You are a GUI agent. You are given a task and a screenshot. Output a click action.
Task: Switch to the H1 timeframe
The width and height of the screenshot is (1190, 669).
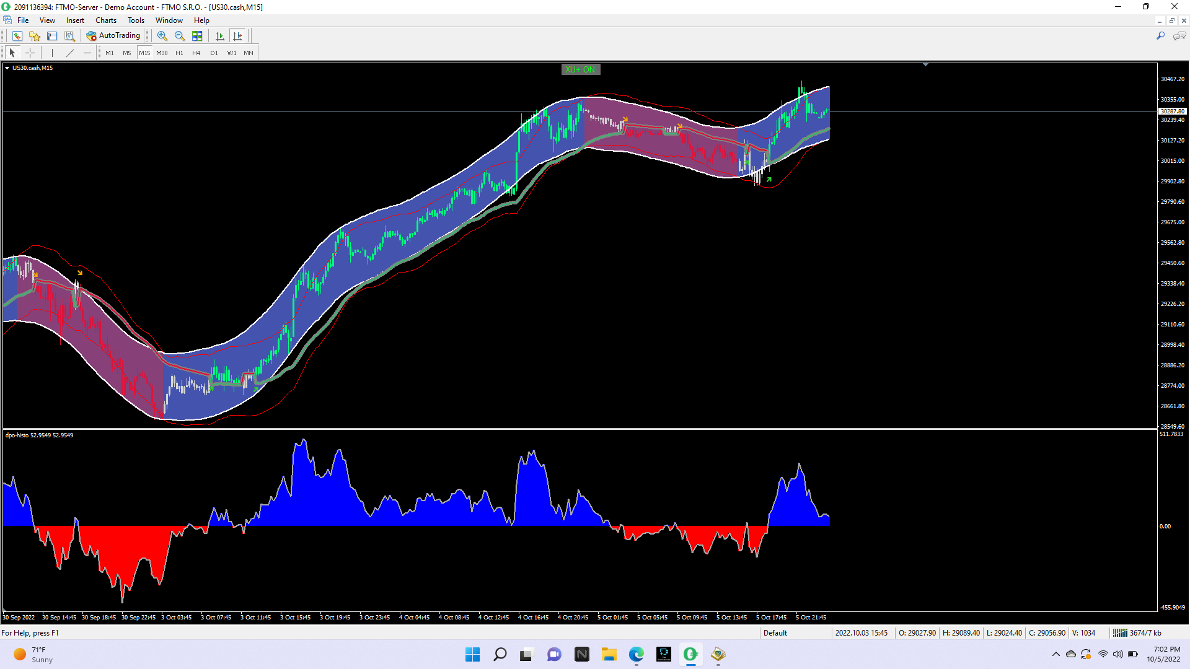point(179,53)
